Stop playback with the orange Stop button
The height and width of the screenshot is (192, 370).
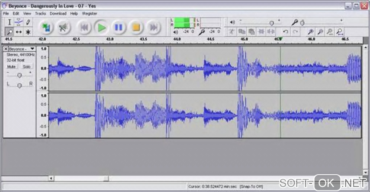click(136, 28)
